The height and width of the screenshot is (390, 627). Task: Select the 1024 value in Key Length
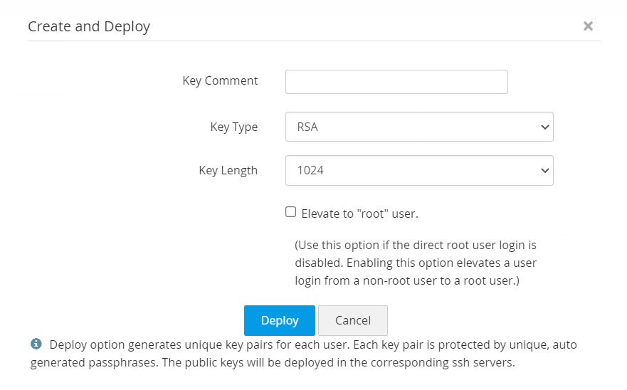click(310, 171)
